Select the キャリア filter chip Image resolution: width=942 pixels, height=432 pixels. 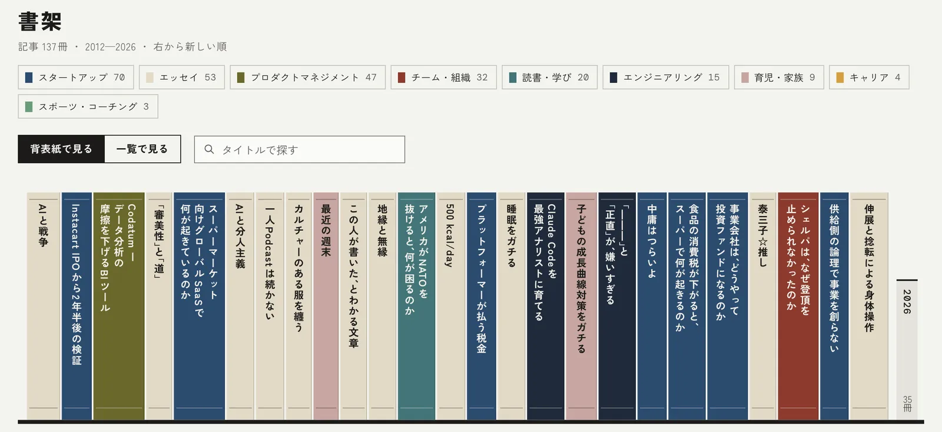pyautogui.click(x=869, y=77)
